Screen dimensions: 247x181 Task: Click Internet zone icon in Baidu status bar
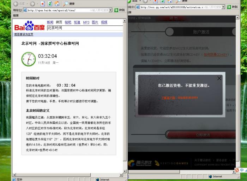pos(98,180)
